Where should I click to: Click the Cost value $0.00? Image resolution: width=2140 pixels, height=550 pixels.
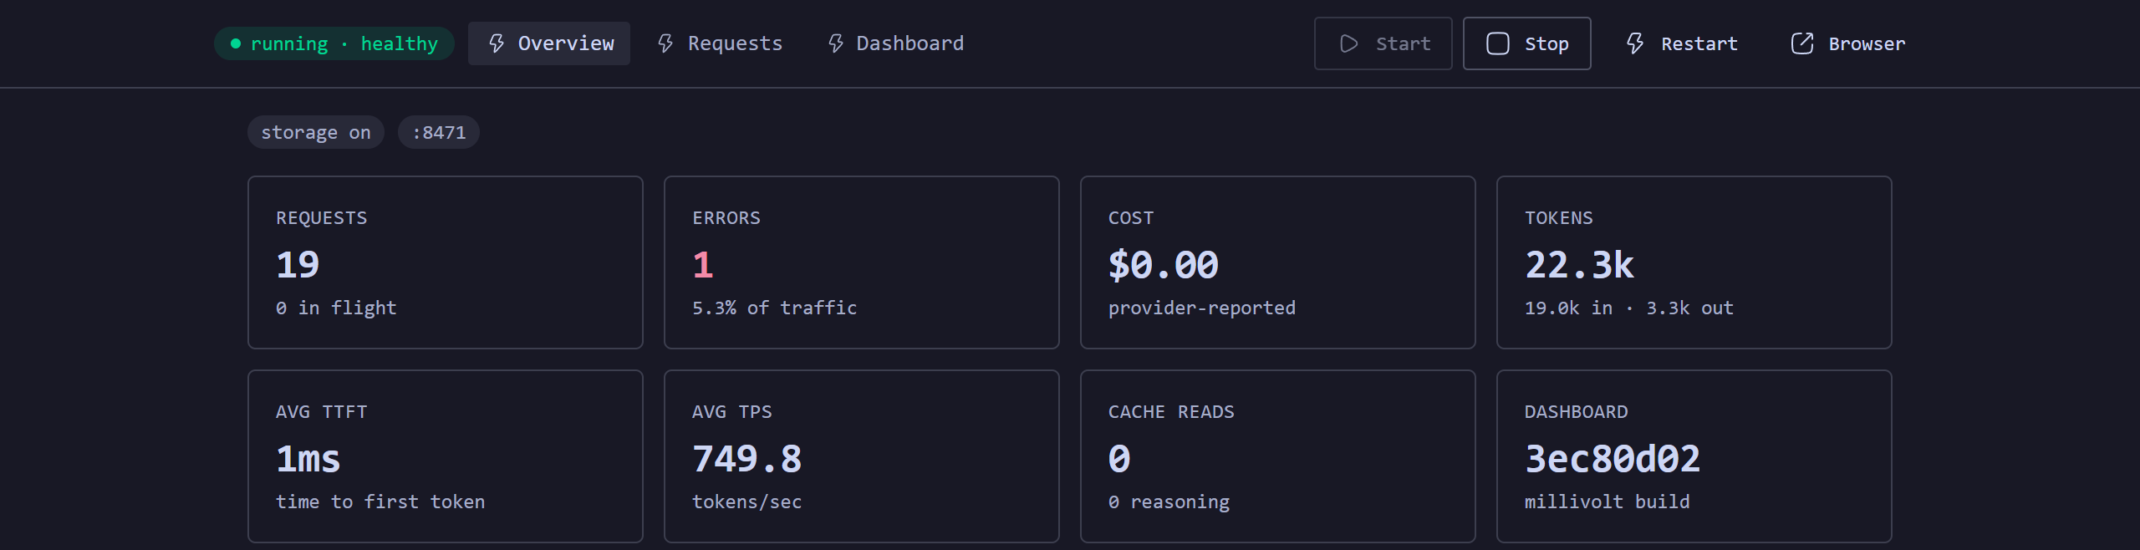(x=1164, y=265)
